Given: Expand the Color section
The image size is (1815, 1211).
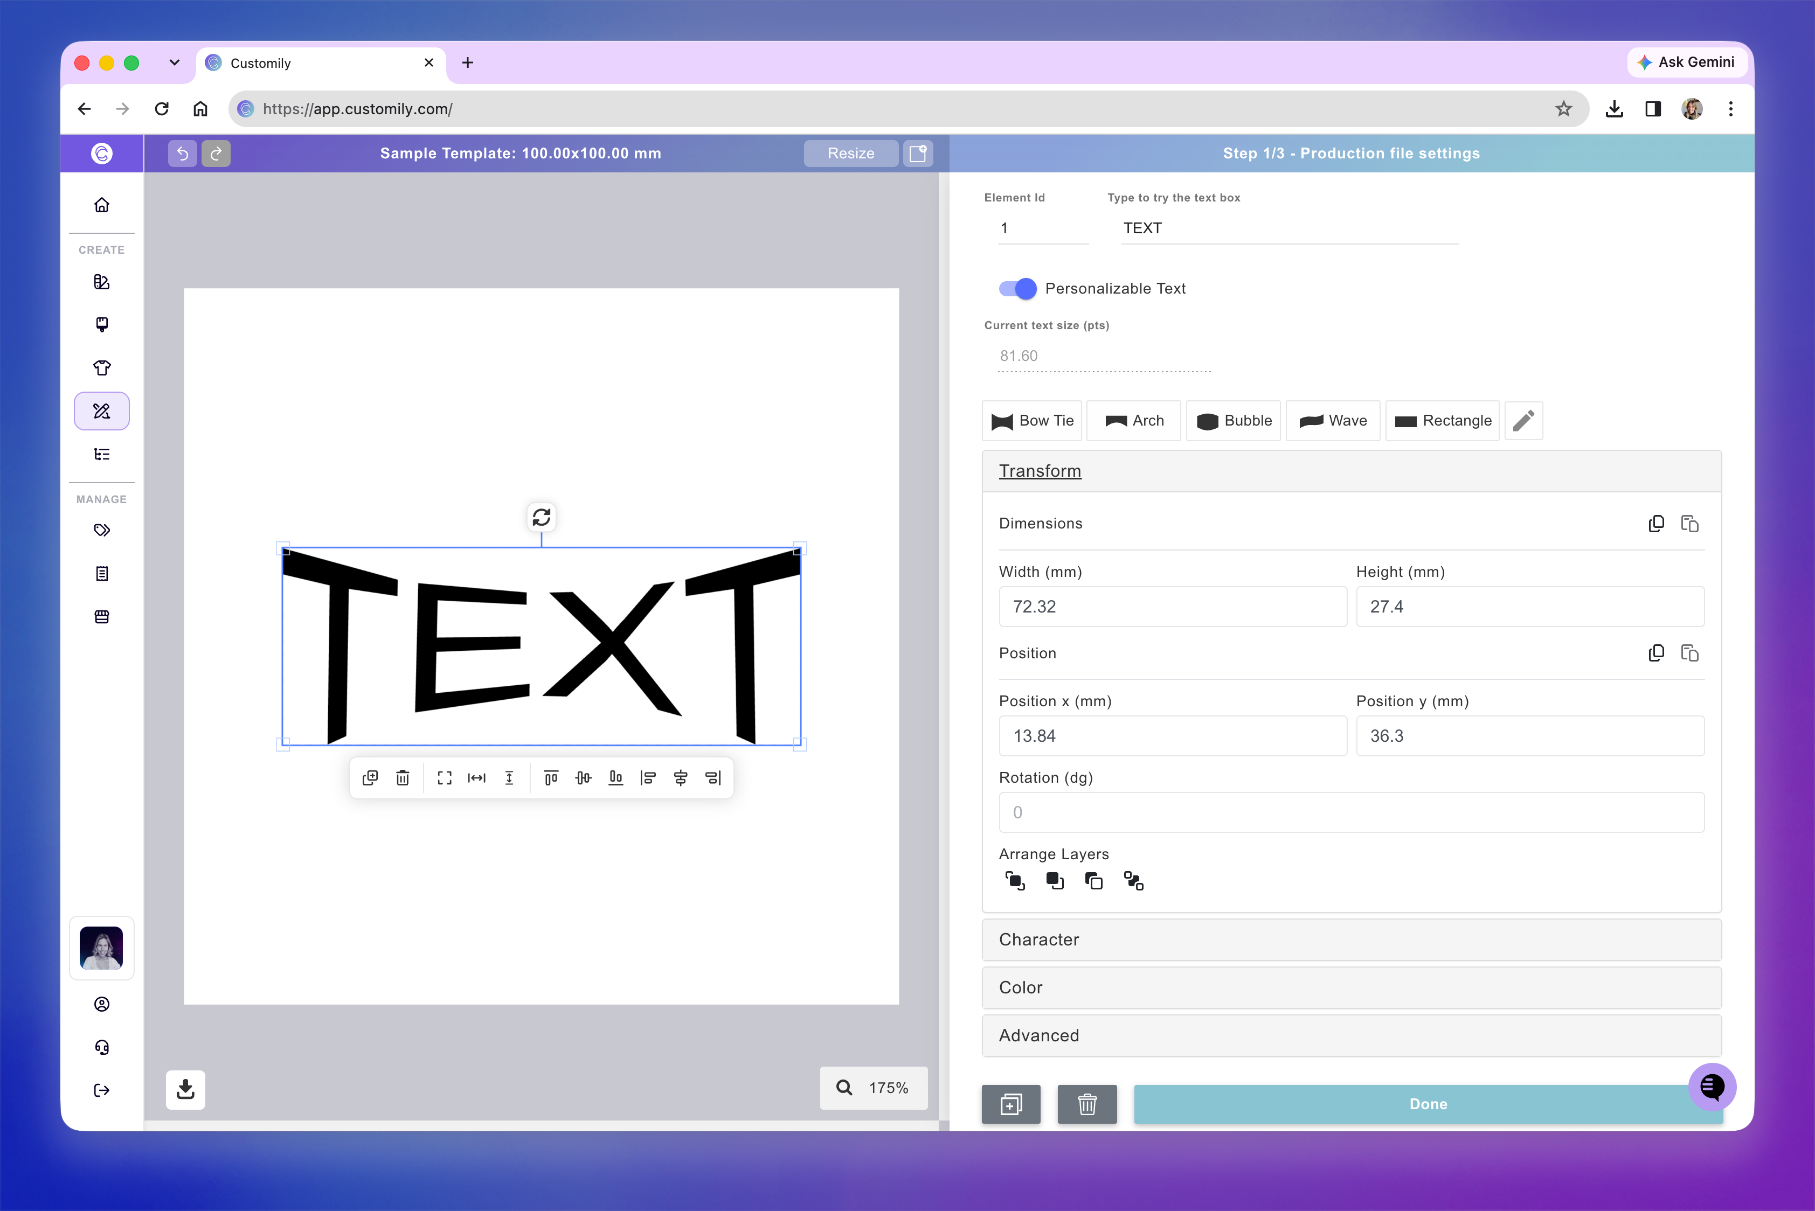Looking at the screenshot, I should tap(1352, 988).
